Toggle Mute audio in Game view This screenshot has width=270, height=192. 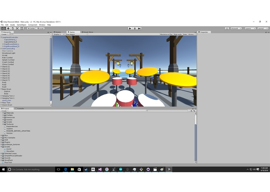(x=178, y=35)
